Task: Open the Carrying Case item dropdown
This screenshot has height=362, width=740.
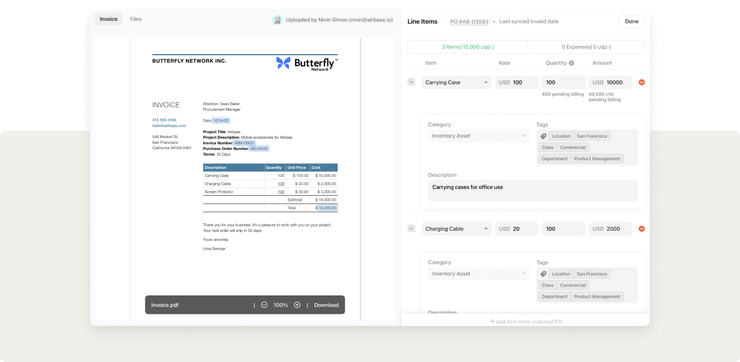Action: tap(457, 82)
